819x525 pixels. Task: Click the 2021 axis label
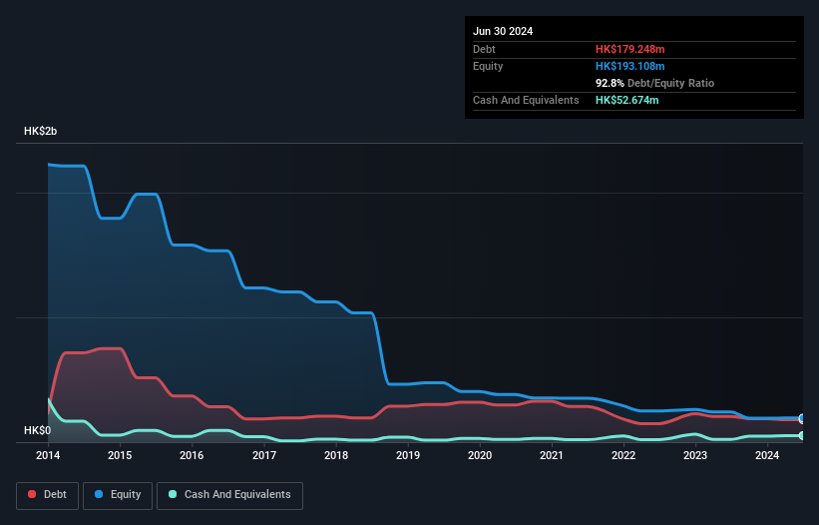pos(552,455)
